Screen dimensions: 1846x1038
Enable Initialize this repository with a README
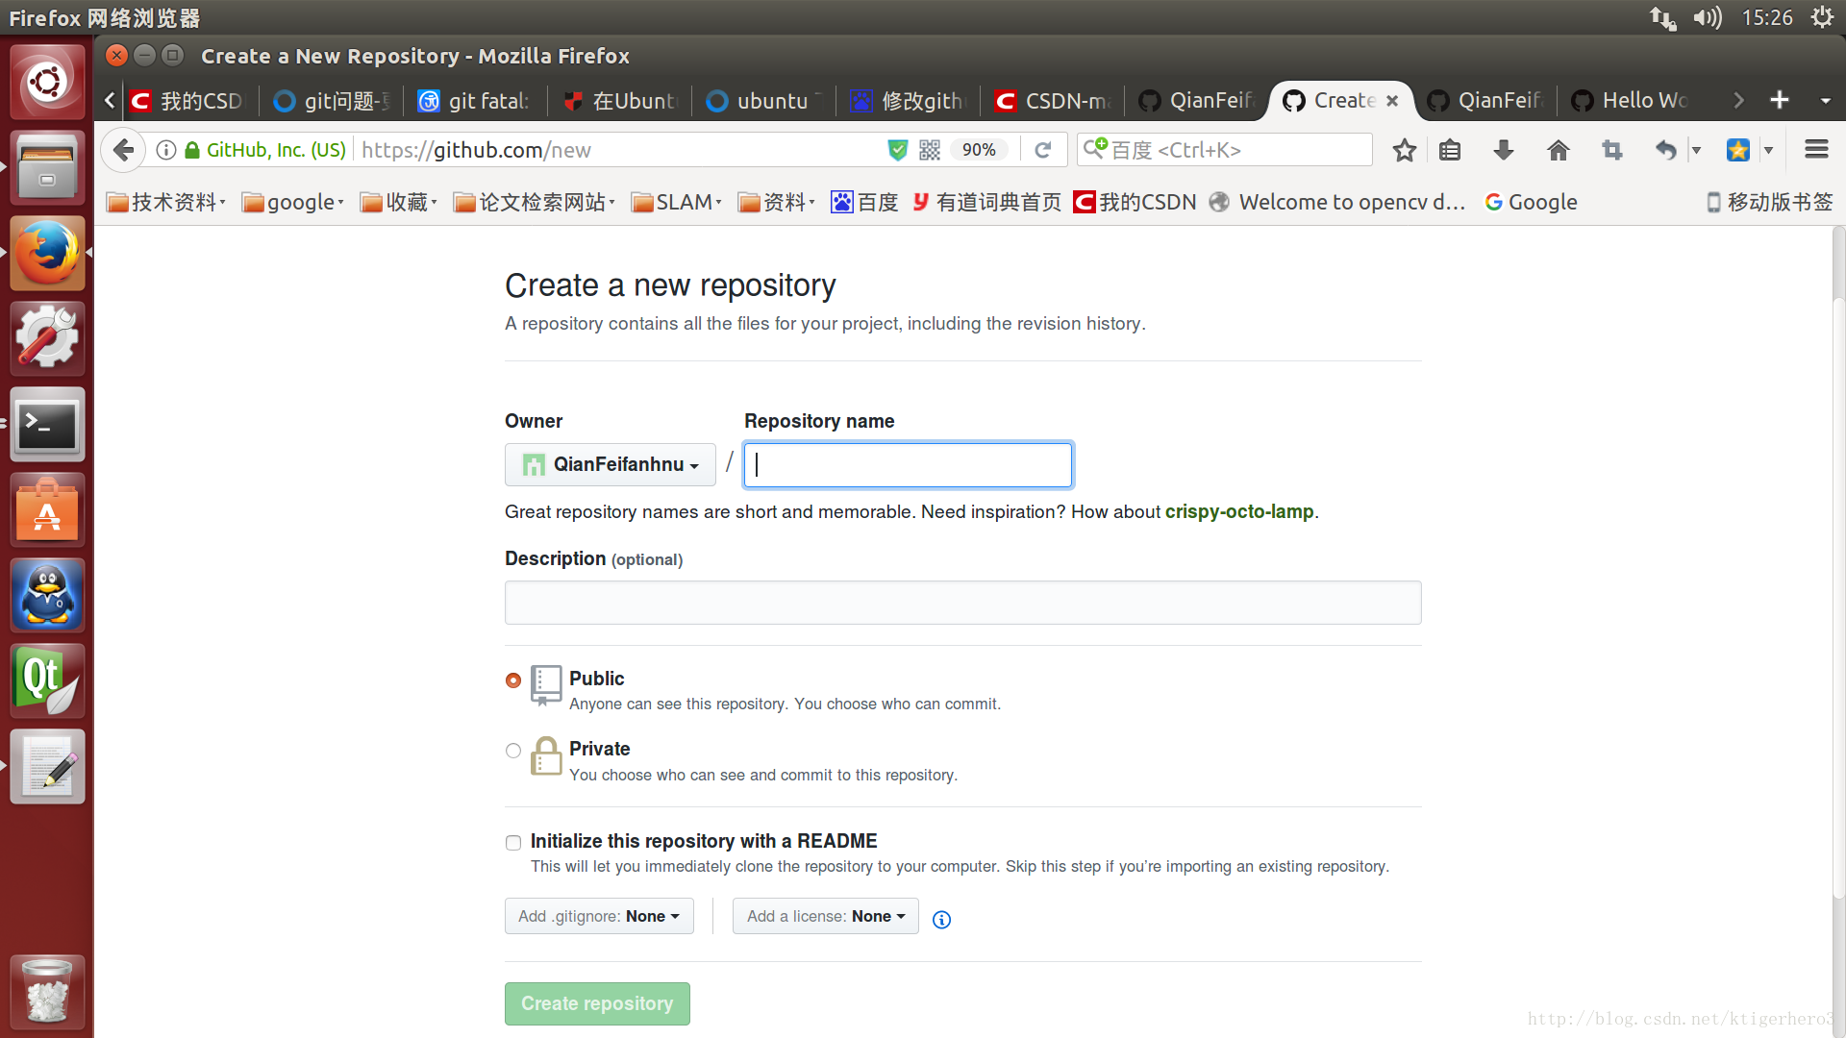513,843
